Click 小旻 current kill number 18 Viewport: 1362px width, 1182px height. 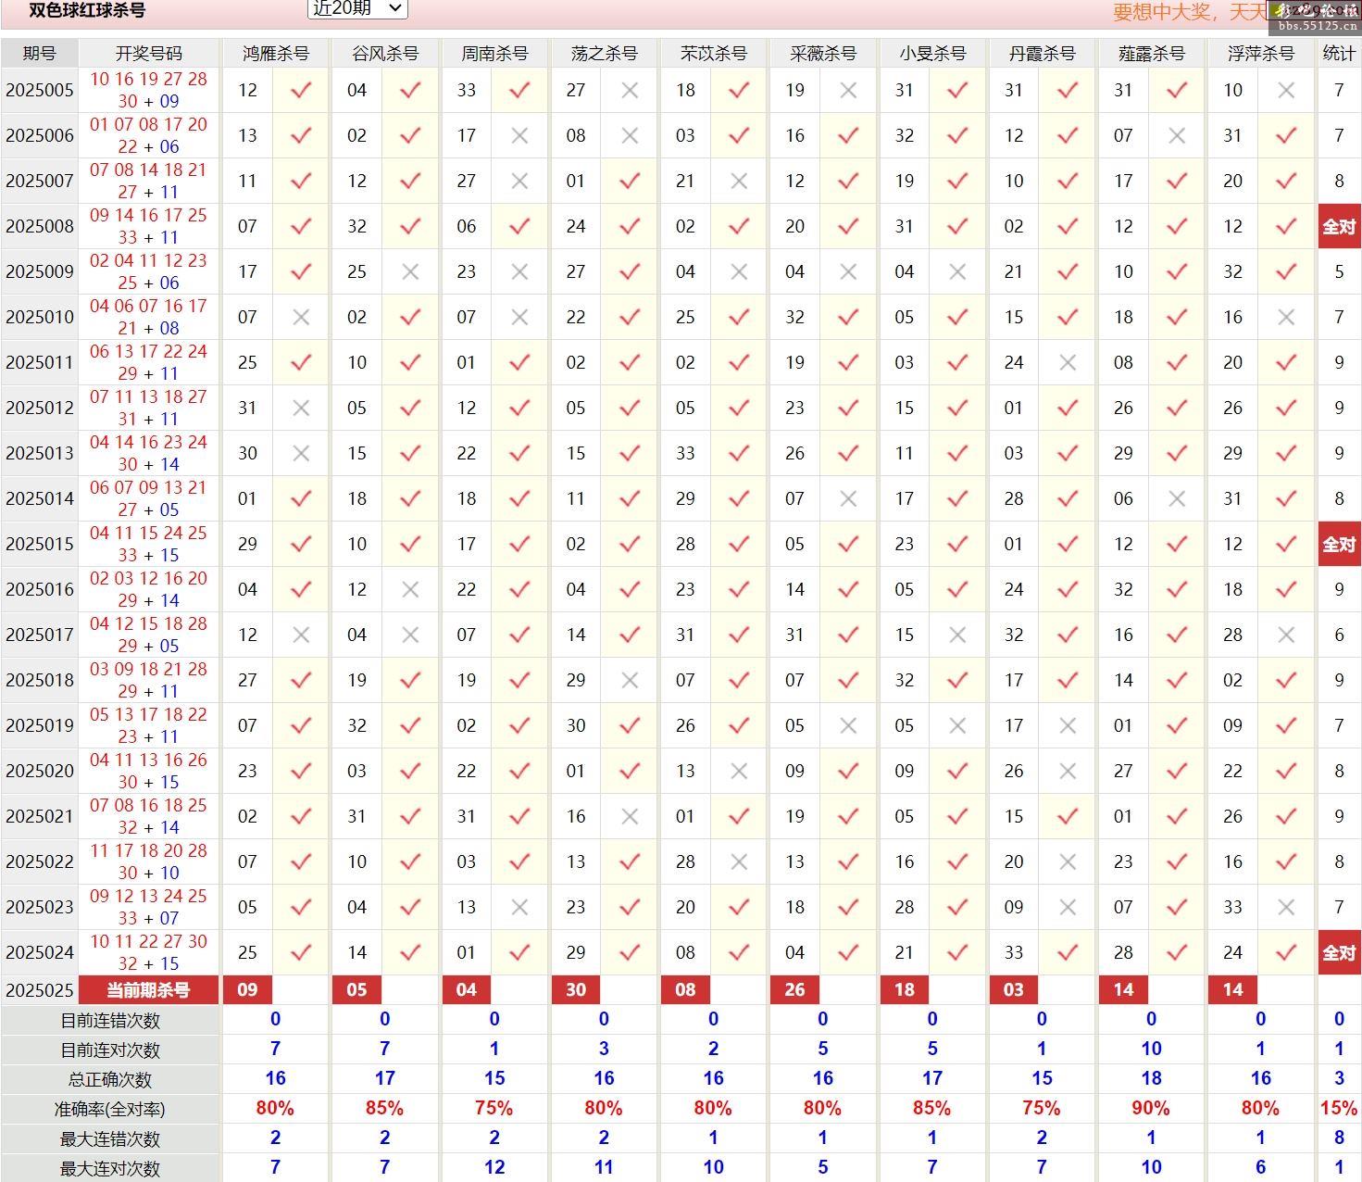click(x=905, y=990)
